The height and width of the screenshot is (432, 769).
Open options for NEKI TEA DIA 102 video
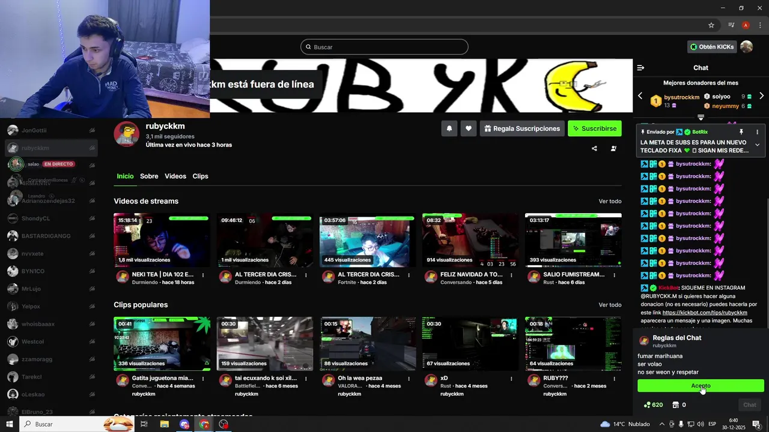(x=203, y=275)
